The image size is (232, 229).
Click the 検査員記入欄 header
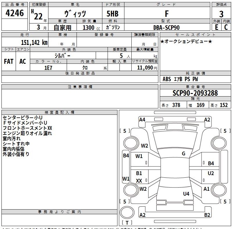pyautogui.click(x=59, y=112)
